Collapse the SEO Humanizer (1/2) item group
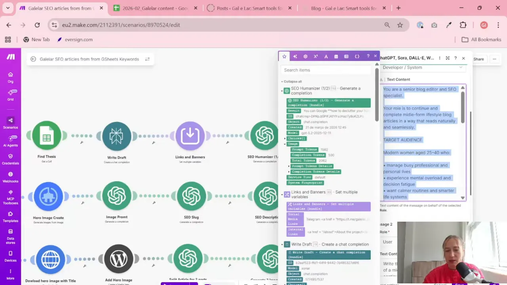Viewport: 507px width, 285px height. pos(282,91)
